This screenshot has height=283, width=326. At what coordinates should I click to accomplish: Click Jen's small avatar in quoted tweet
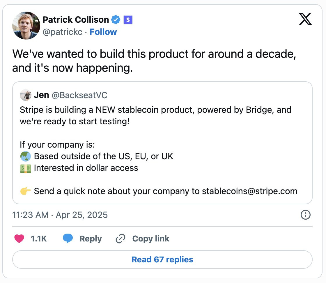pos(26,95)
